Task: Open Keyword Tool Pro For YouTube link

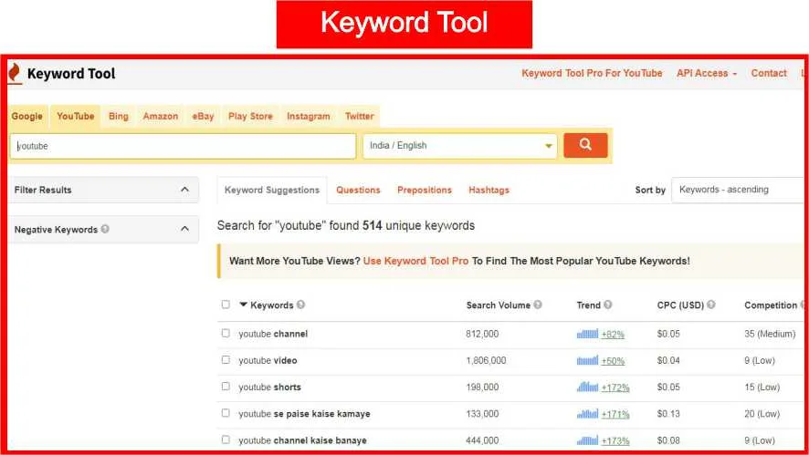Action: (x=592, y=73)
